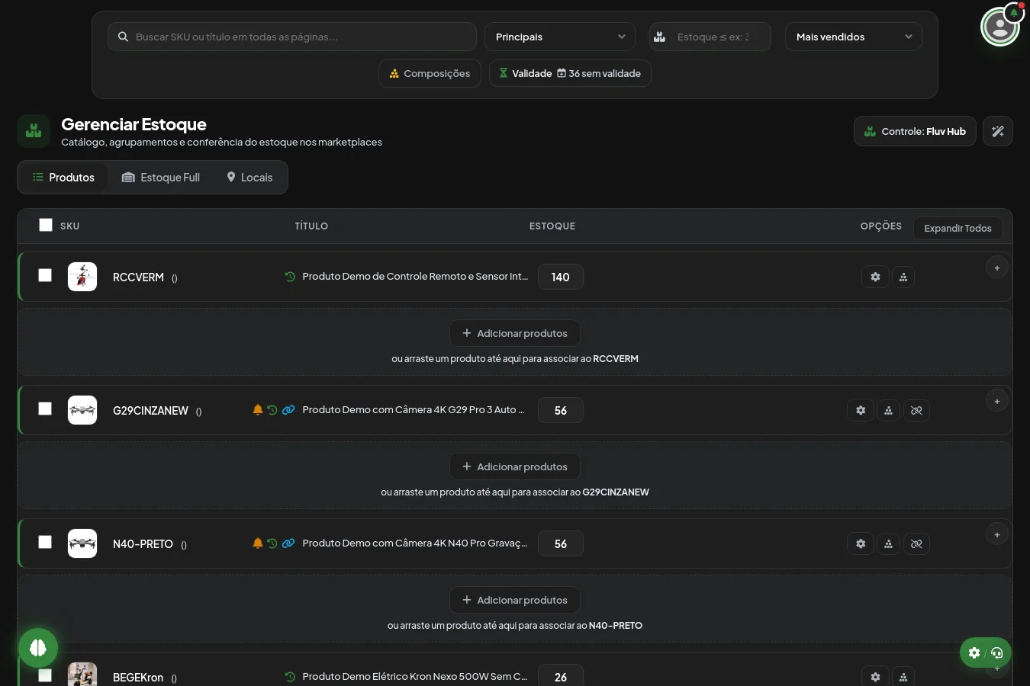The image size is (1030, 686).
Task: Click Expandir Todos button
Action: 958,228
